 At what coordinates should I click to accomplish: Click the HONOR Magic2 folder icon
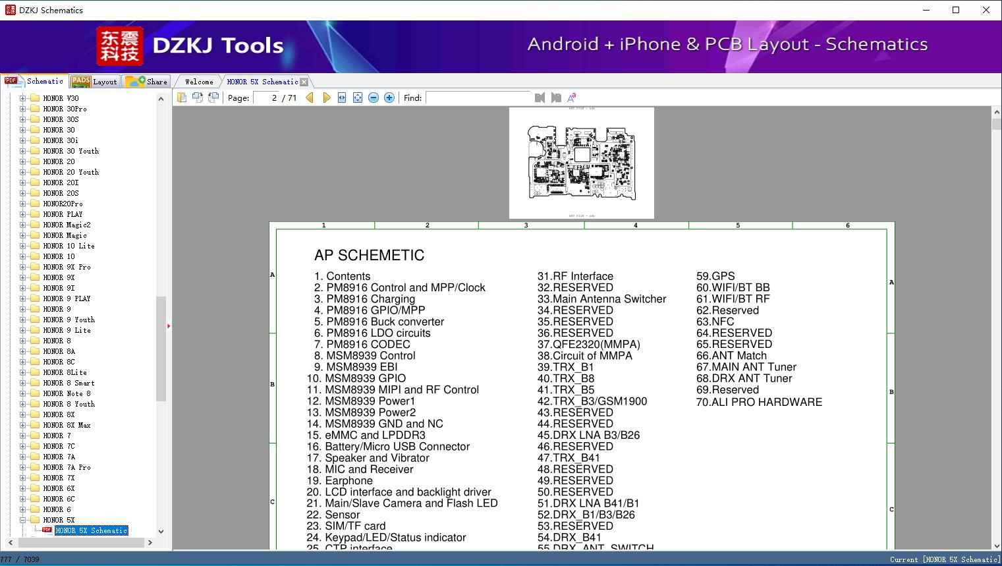35,225
